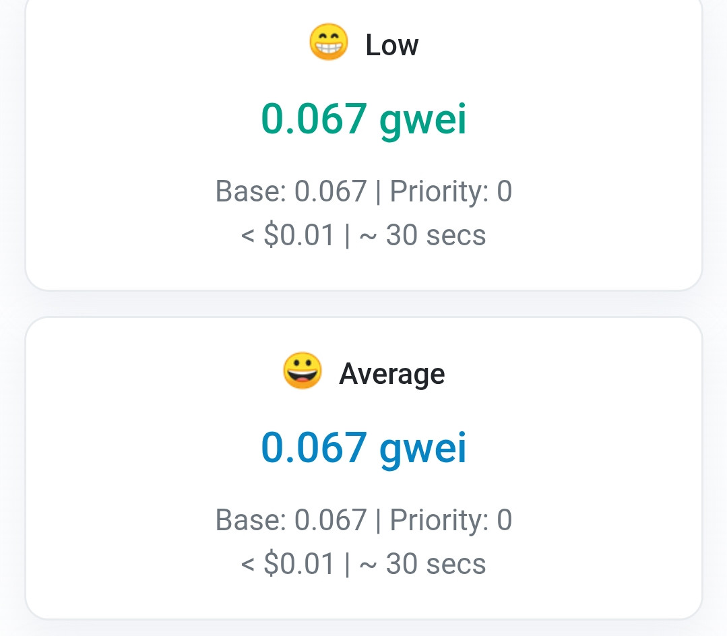727x636 pixels.
Task: Click the separator bar in Average card base line
Action: point(379,521)
